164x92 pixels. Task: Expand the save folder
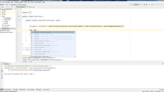[1, 14]
